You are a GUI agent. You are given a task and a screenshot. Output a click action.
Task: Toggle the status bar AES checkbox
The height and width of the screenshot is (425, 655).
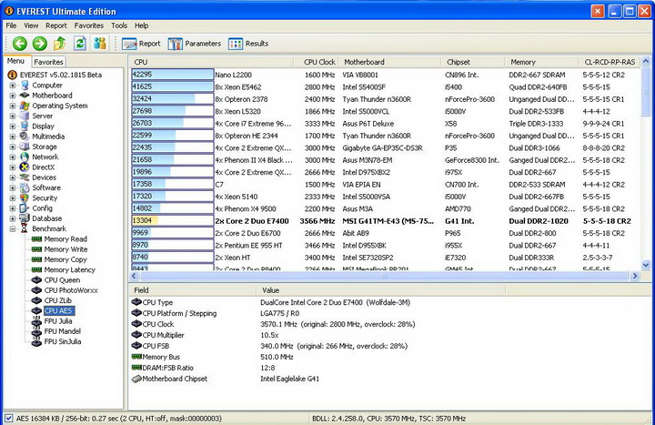(8, 418)
